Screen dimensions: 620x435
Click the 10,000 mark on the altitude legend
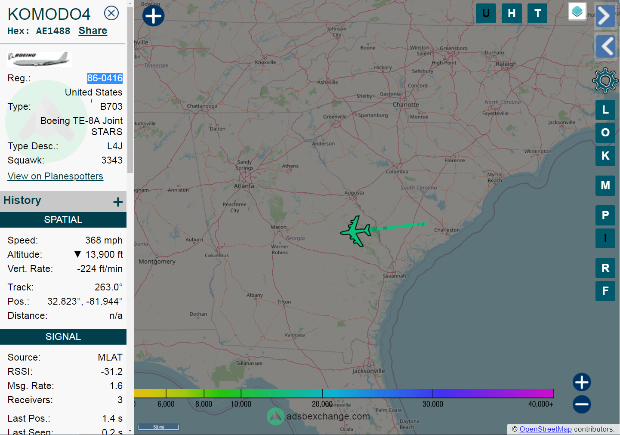click(x=241, y=404)
